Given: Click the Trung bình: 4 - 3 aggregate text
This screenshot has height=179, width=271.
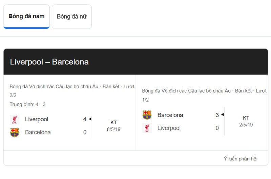Looking at the screenshot, I should click(27, 104).
